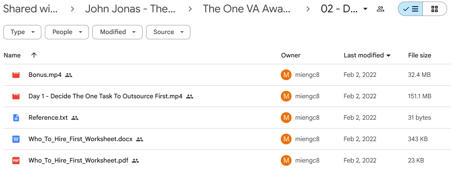The width and height of the screenshot is (451, 170).
Task: Open The One VA Away breadcrumb folder
Action: pyautogui.click(x=247, y=9)
